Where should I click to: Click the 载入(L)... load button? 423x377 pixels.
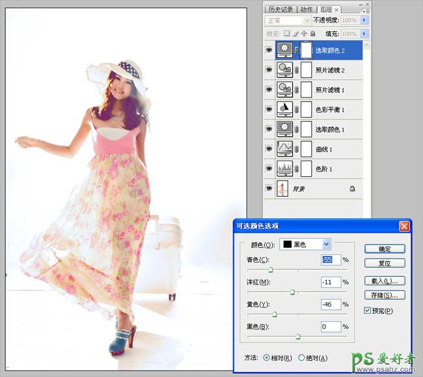tap(385, 281)
